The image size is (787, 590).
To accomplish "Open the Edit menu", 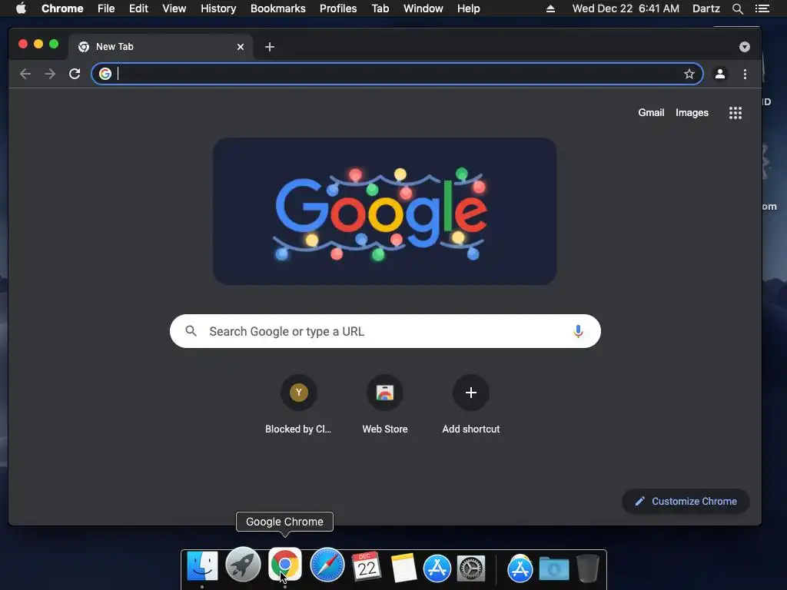I will (x=138, y=8).
